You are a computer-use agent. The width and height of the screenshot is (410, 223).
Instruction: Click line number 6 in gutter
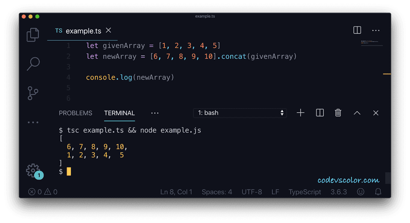68,98
